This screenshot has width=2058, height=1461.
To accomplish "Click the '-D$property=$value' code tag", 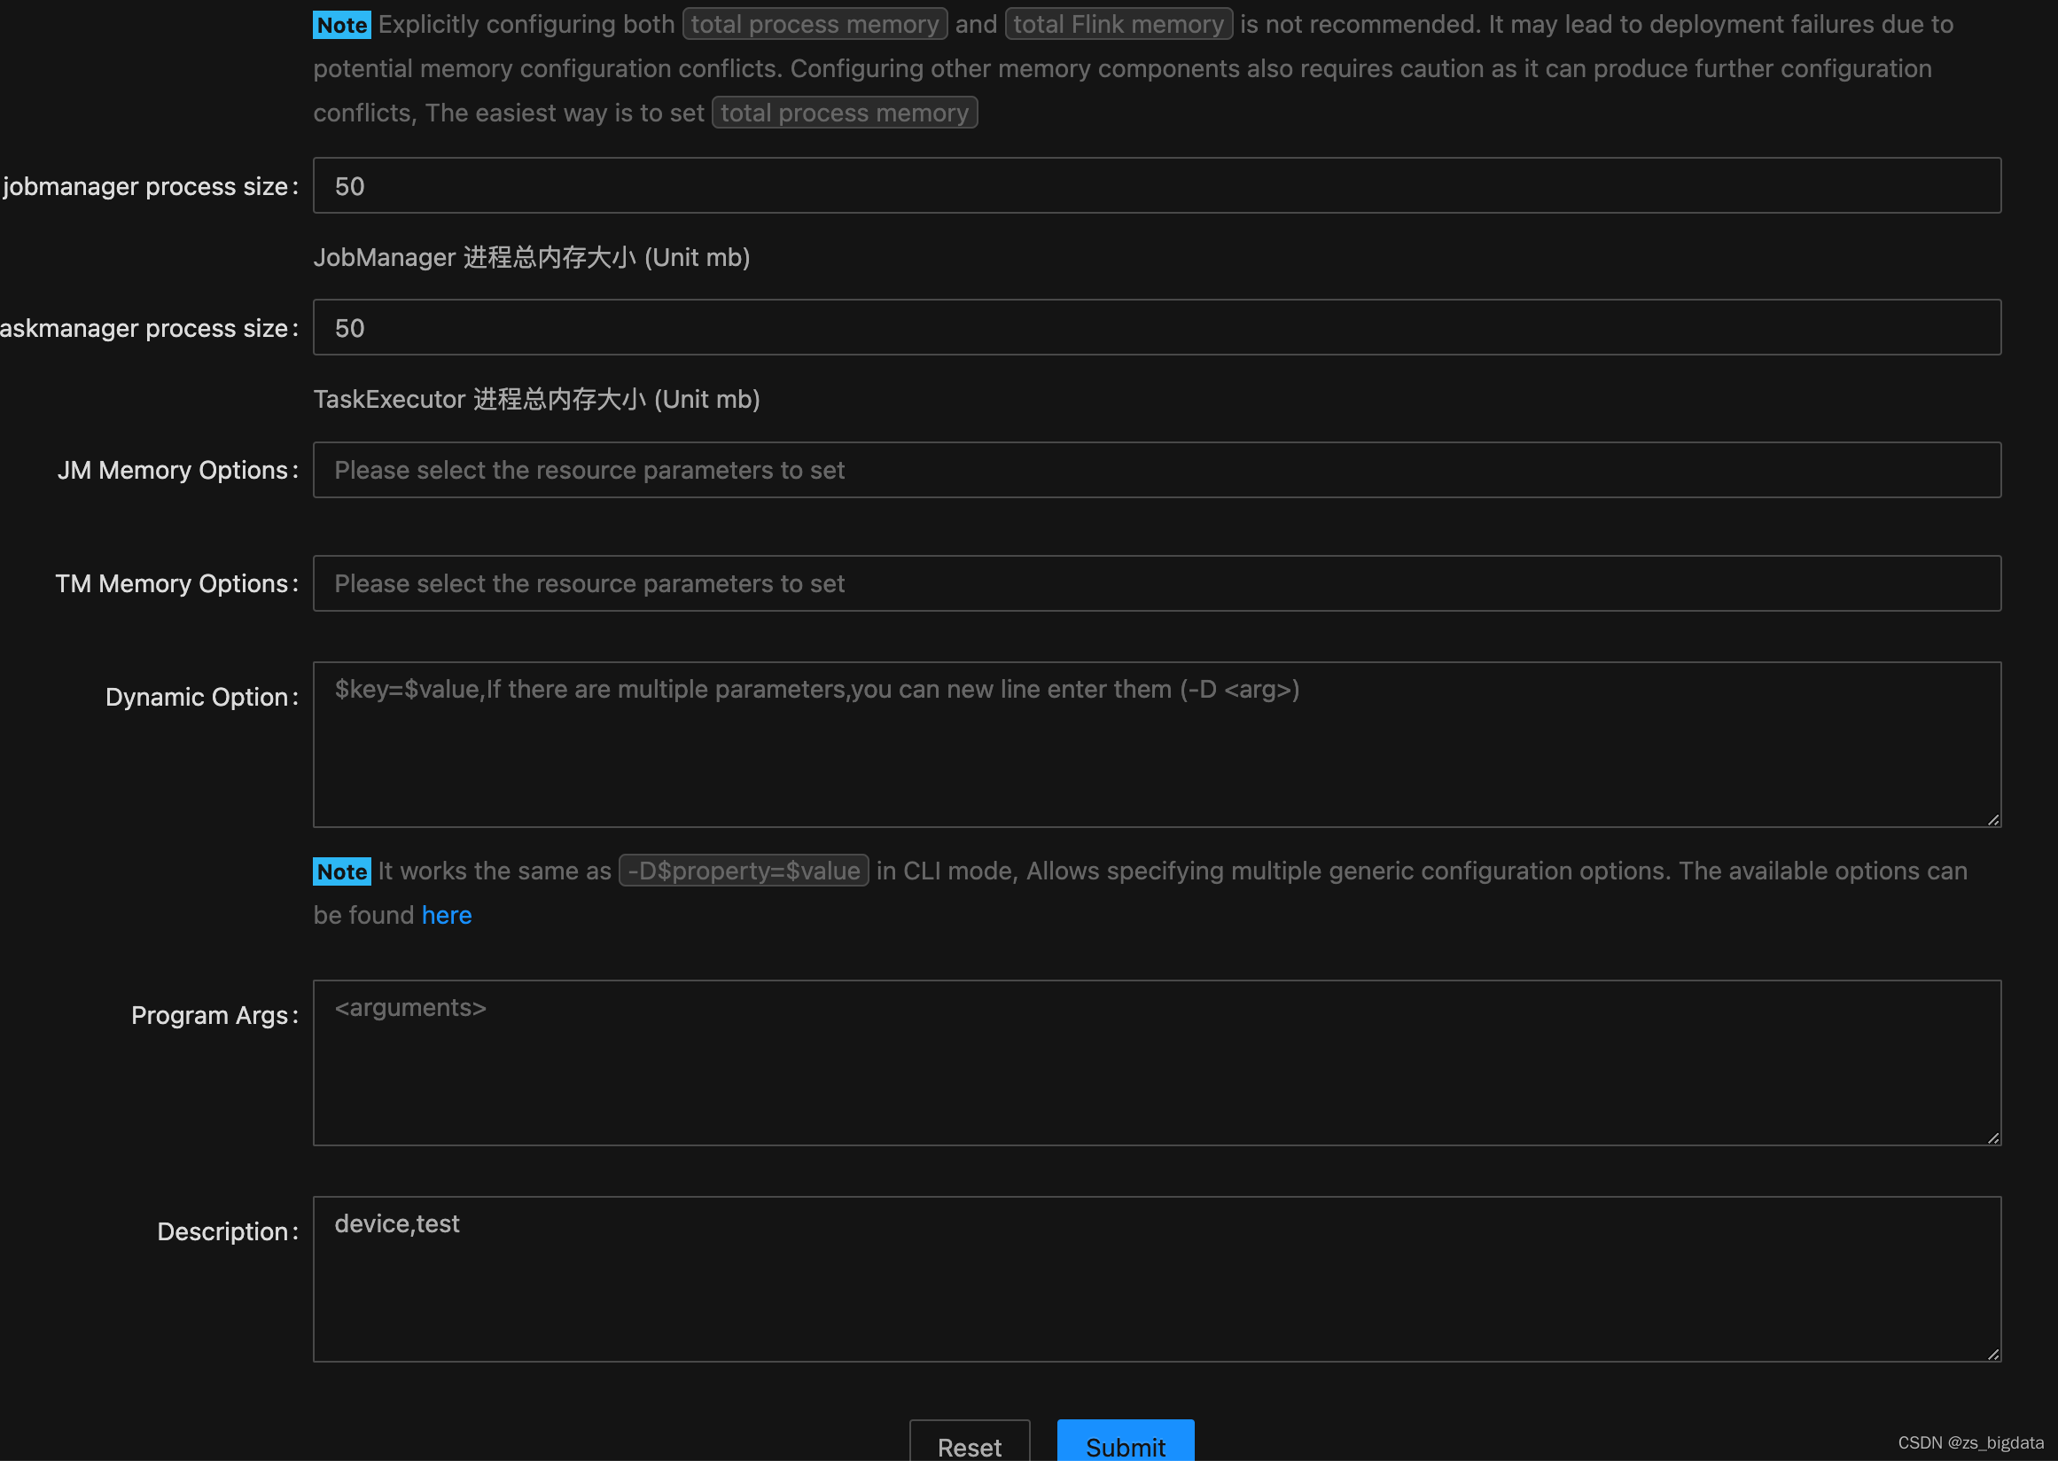I will pos(743,871).
